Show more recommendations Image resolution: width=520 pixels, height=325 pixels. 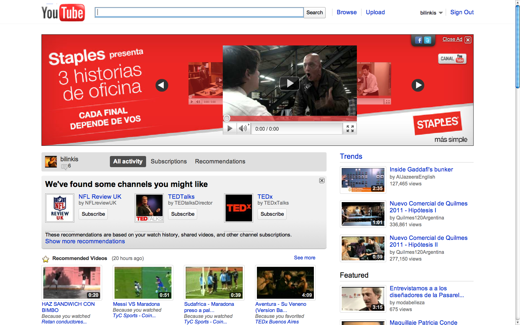(x=85, y=241)
